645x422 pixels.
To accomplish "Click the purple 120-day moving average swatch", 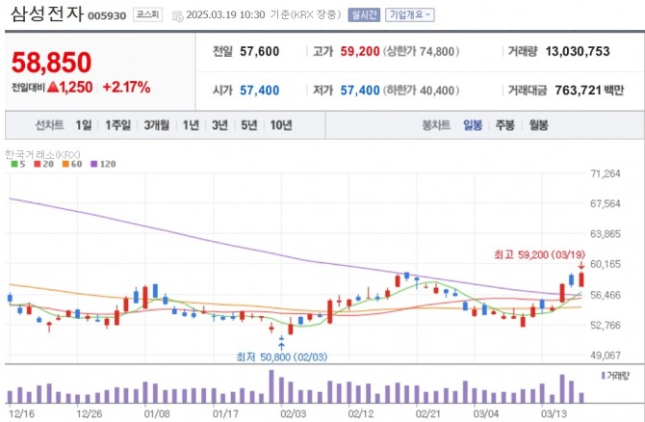I will pos(94,164).
